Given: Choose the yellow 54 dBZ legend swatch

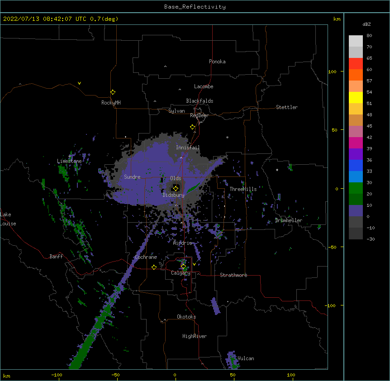Looking at the screenshot, I should point(356,97).
